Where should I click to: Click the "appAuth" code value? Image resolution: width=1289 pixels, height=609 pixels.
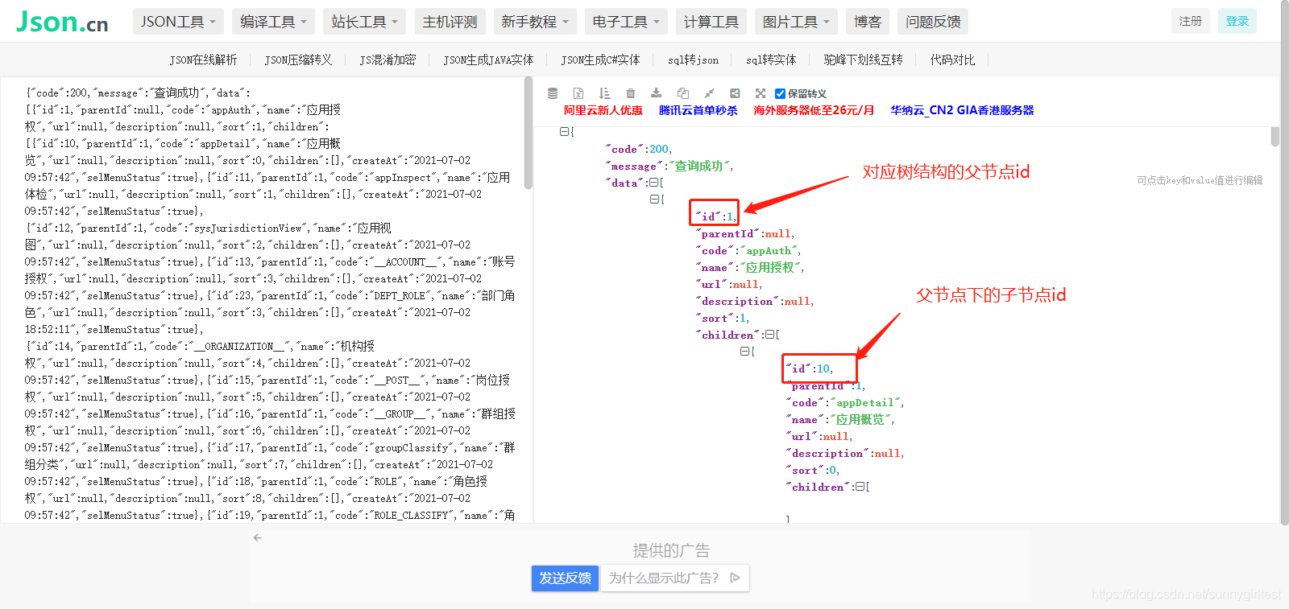[769, 250]
